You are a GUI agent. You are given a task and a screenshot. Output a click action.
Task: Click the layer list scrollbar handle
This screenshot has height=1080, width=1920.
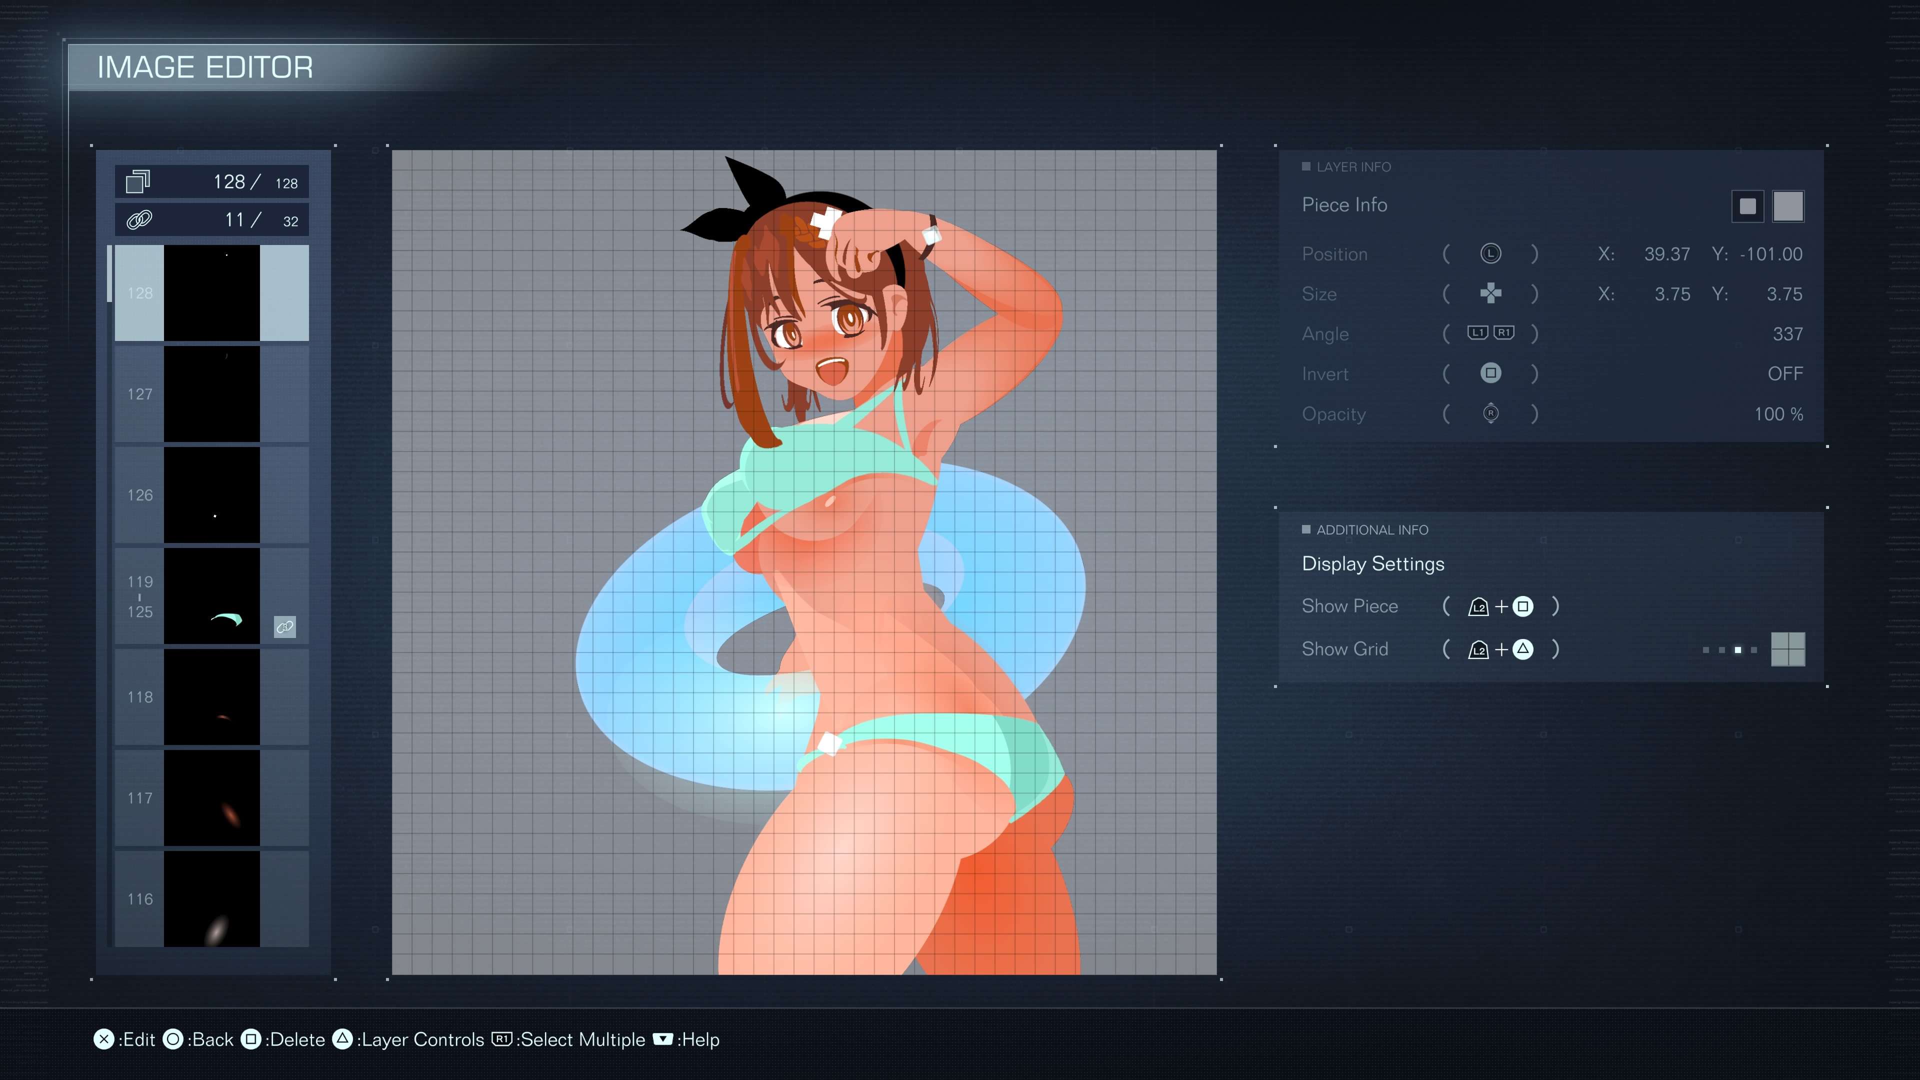[x=109, y=273]
